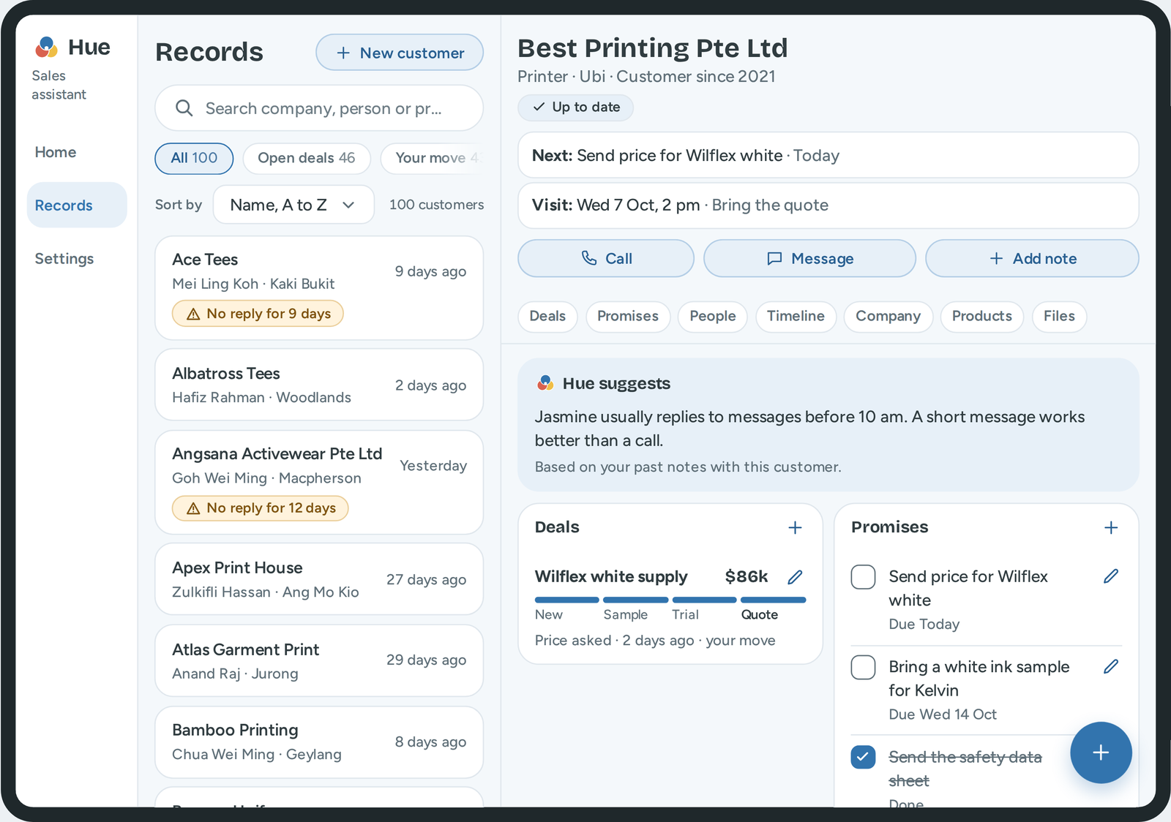
Task: Click the Hue logo icon in sidebar
Action: tap(46, 48)
